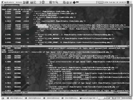Click the terminal scrollbar up arrow
The width and height of the screenshot is (133, 100).
coord(130,7)
